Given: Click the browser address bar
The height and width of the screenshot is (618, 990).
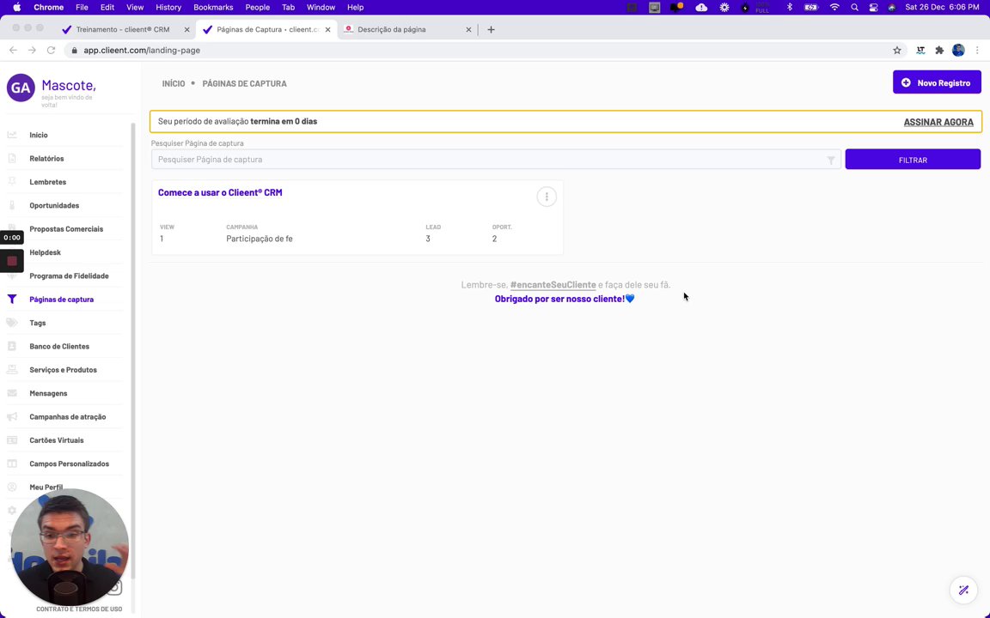Looking at the screenshot, I should (480, 51).
